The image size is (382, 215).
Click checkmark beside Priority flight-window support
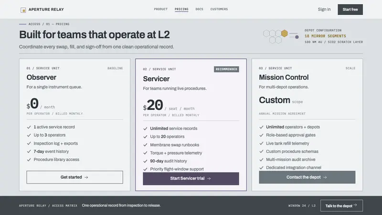tap(146, 169)
